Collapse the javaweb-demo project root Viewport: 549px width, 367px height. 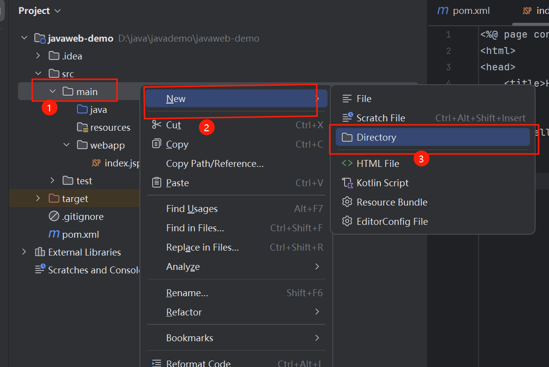coord(24,38)
